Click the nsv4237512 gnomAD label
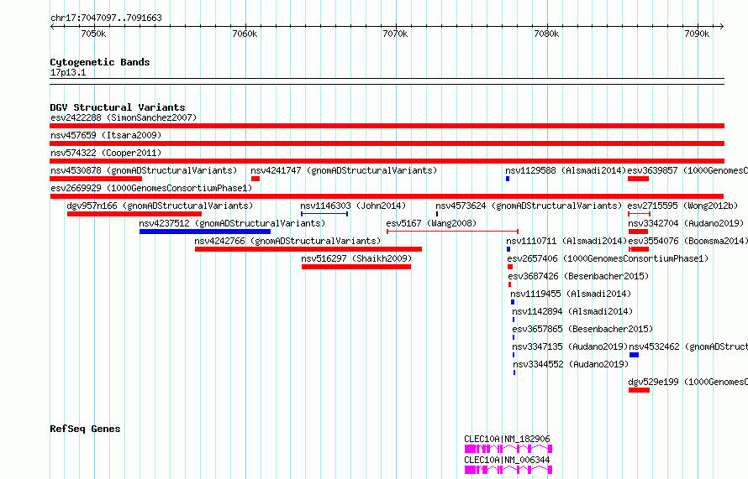This screenshot has width=748, height=479. click(232, 223)
